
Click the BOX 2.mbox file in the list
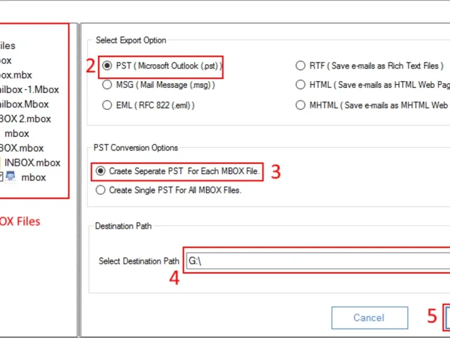click(x=25, y=119)
